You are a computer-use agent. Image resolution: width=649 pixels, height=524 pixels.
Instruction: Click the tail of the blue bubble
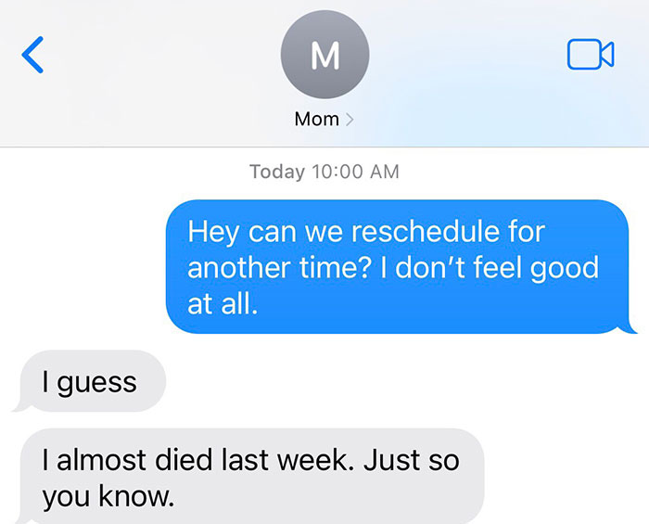(x=632, y=327)
